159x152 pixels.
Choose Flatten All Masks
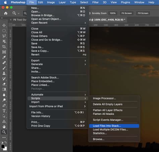(114, 114)
